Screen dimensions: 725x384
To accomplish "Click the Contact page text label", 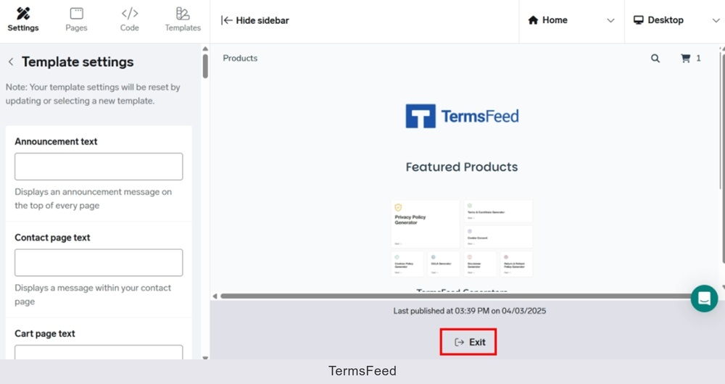I will point(52,238).
